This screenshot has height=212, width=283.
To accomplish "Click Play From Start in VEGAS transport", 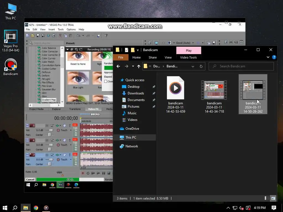I will (x=93, y=173).
